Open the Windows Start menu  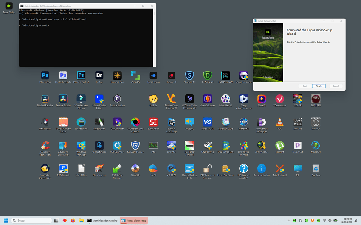(6, 220)
